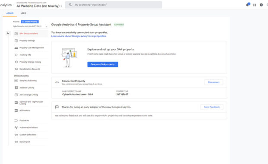Click the Data Deletion Requests Dd icon
Image resolution: width=268 pixels, height=164 pixels.
click(16, 69)
